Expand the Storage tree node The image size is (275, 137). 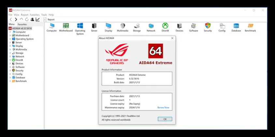click(x=10, y=53)
